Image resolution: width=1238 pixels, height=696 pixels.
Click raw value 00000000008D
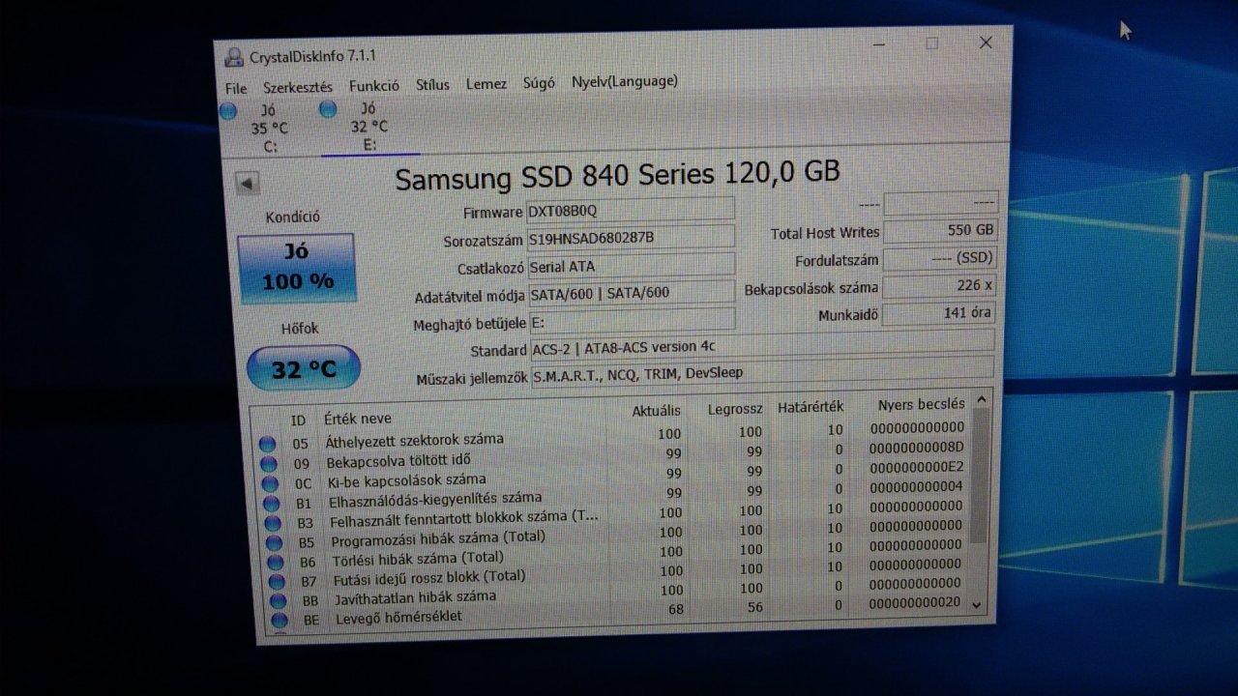[x=916, y=447]
